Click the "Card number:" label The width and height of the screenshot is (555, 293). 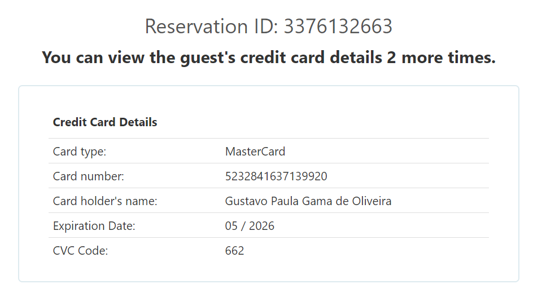[88, 176]
